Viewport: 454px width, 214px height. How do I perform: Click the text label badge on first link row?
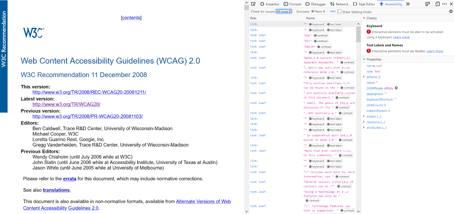click(x=334, y=24)
